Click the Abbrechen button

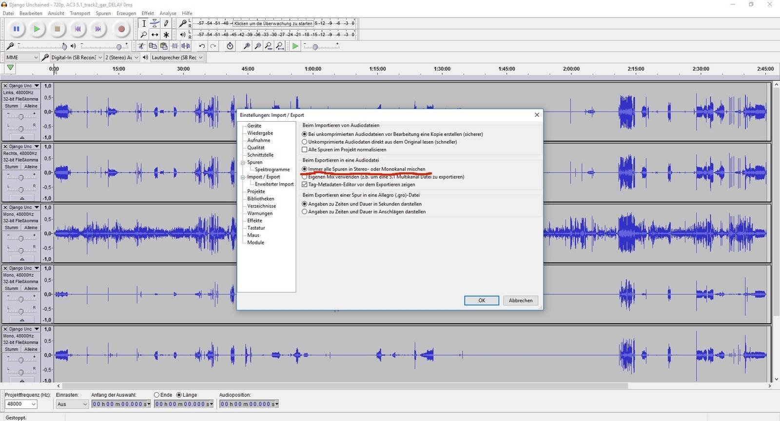coord(520,300)
